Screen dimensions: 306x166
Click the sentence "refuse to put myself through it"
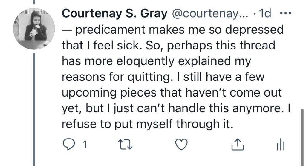[x=147, y=123]
